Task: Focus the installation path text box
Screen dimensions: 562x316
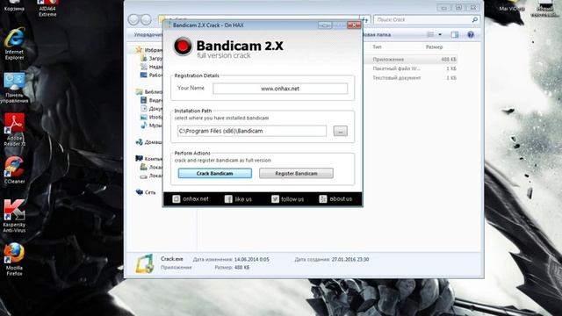Action: [252, 131]
